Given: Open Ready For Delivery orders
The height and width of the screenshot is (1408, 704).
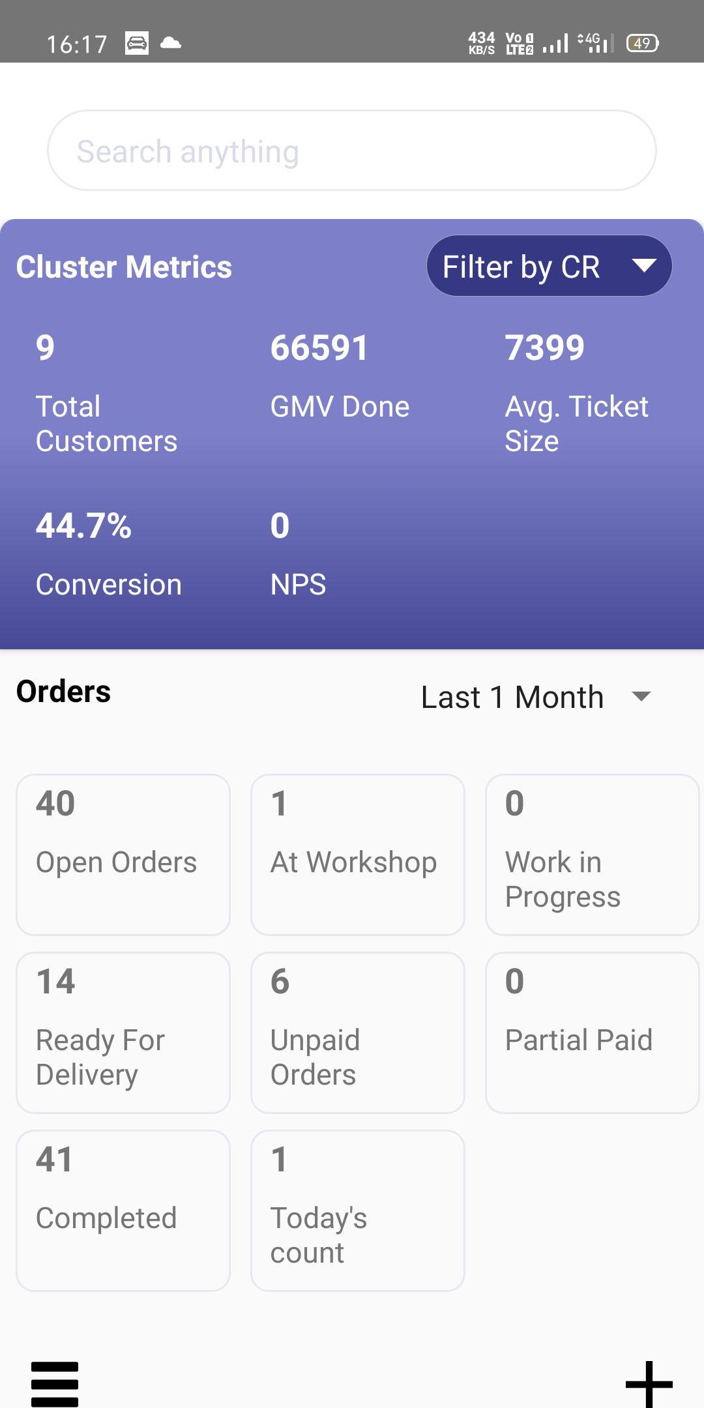Looking at the screenshot, I should tap(123, 1033).
